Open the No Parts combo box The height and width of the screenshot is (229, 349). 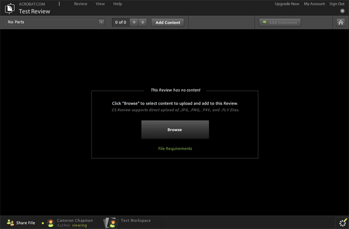[x=54, y=22]
